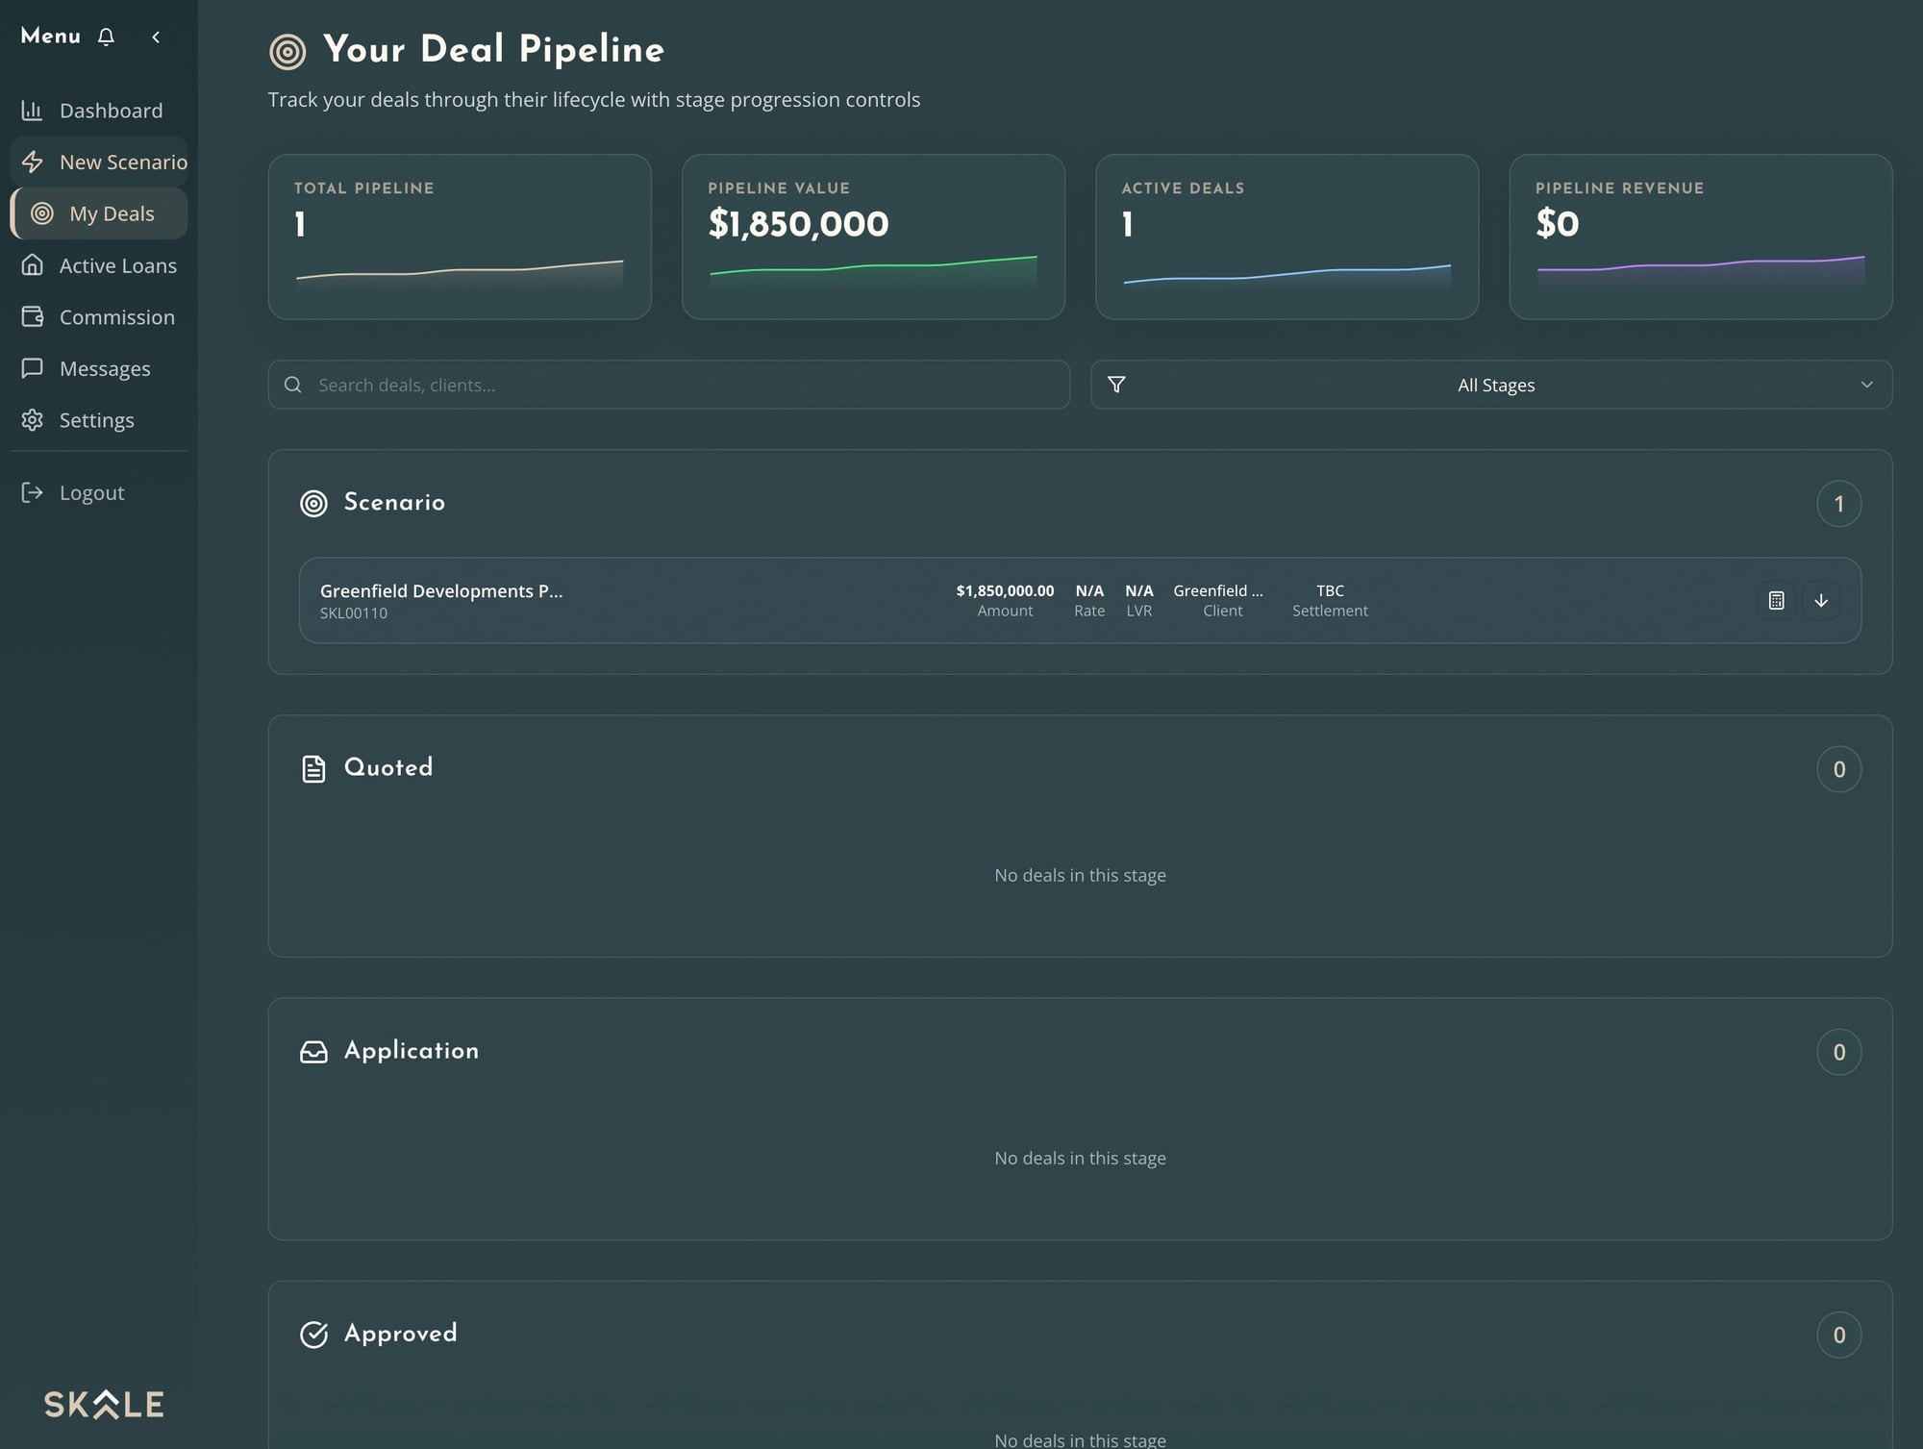The image size is (1923, 1449).
Task: Move Greenfield deal down a stage via arrow button
Action: (x=1821, y=600)
